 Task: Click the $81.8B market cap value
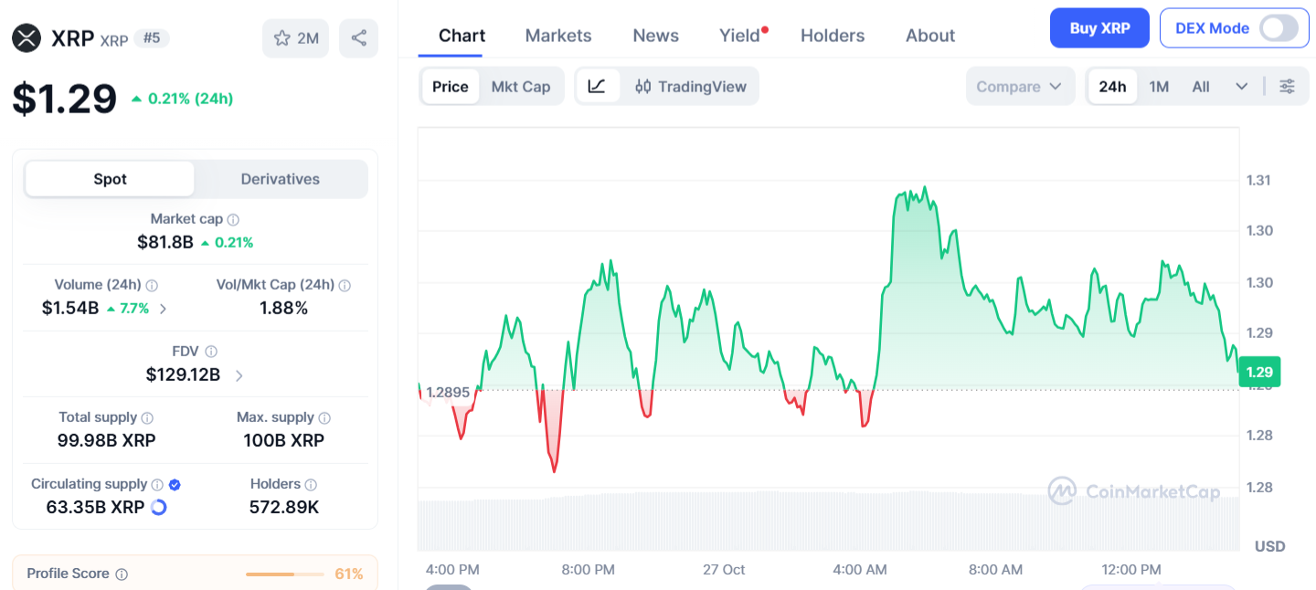coord(165,242)
